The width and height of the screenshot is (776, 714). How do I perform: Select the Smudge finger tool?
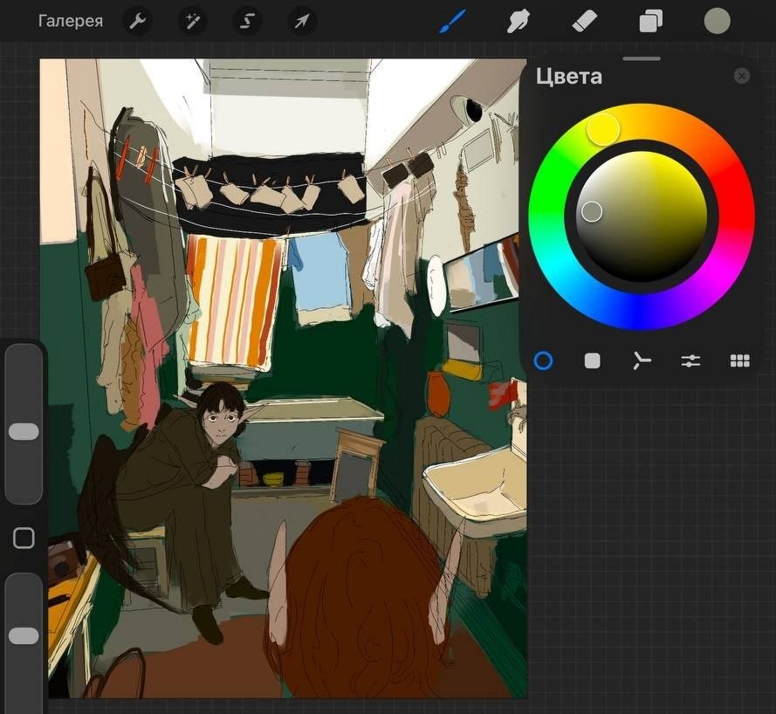[x=518, y=21]
